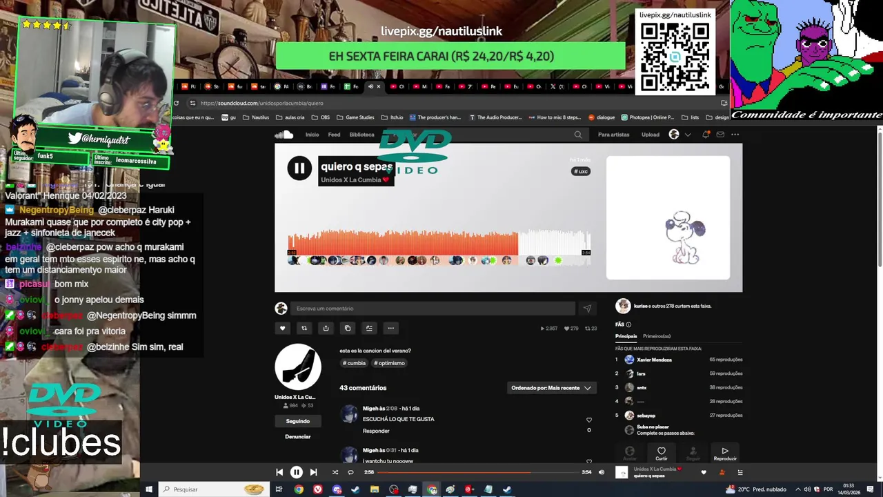Toggle the following artist icon in the player bar
Screen dimensions: 883x497
point(722,472)
